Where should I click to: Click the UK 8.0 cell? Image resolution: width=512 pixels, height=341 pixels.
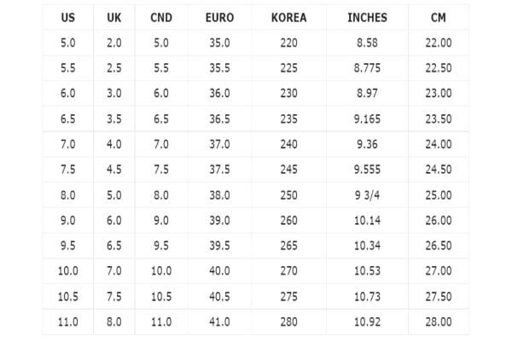(114, 322)
